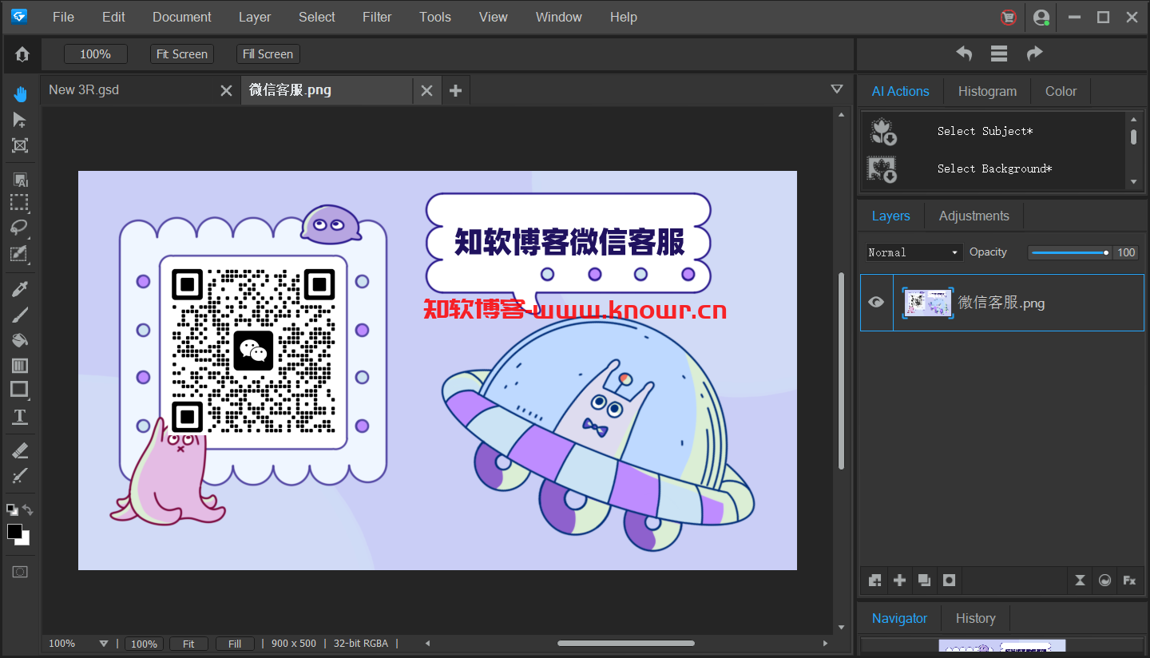This screenshot has height=658, width=1150.
Task: Add a new layer with plus icon
Action: [x=900, y=581]
